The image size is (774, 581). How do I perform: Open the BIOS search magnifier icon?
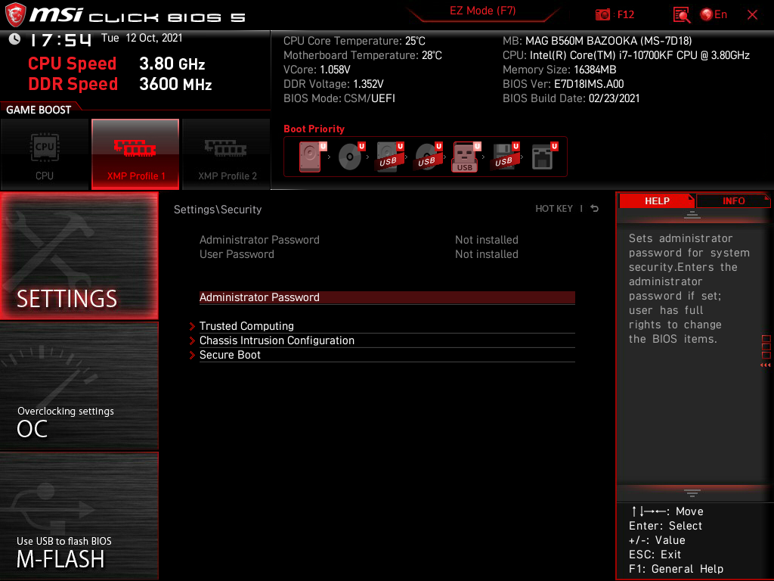click(681, 15)
